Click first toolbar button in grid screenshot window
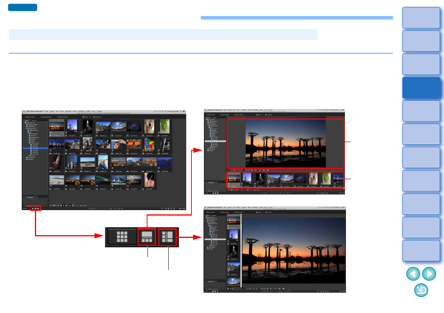Image resolution: width=444 pixels, height=313 pixels. point(30,117)
